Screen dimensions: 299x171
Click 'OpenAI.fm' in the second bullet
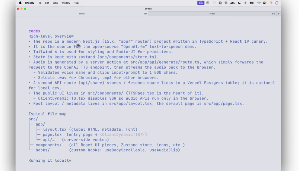[134, 47]
